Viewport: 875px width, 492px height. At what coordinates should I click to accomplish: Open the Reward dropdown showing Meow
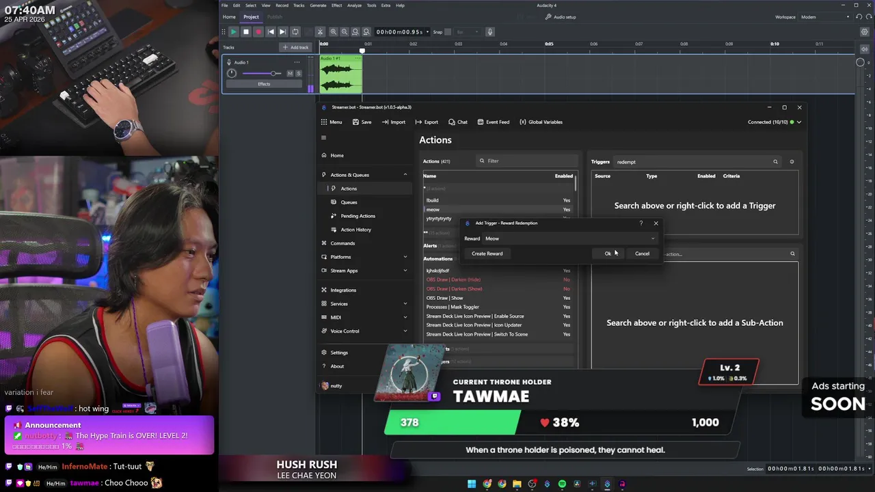click(570, 238)
